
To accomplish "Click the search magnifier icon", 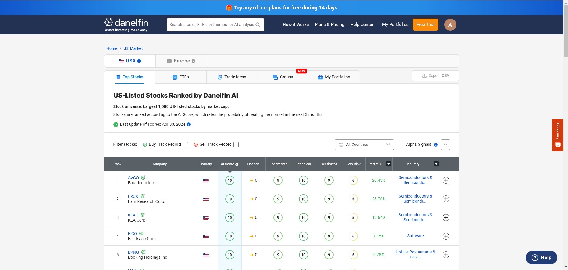I will (x=258, y=25).
